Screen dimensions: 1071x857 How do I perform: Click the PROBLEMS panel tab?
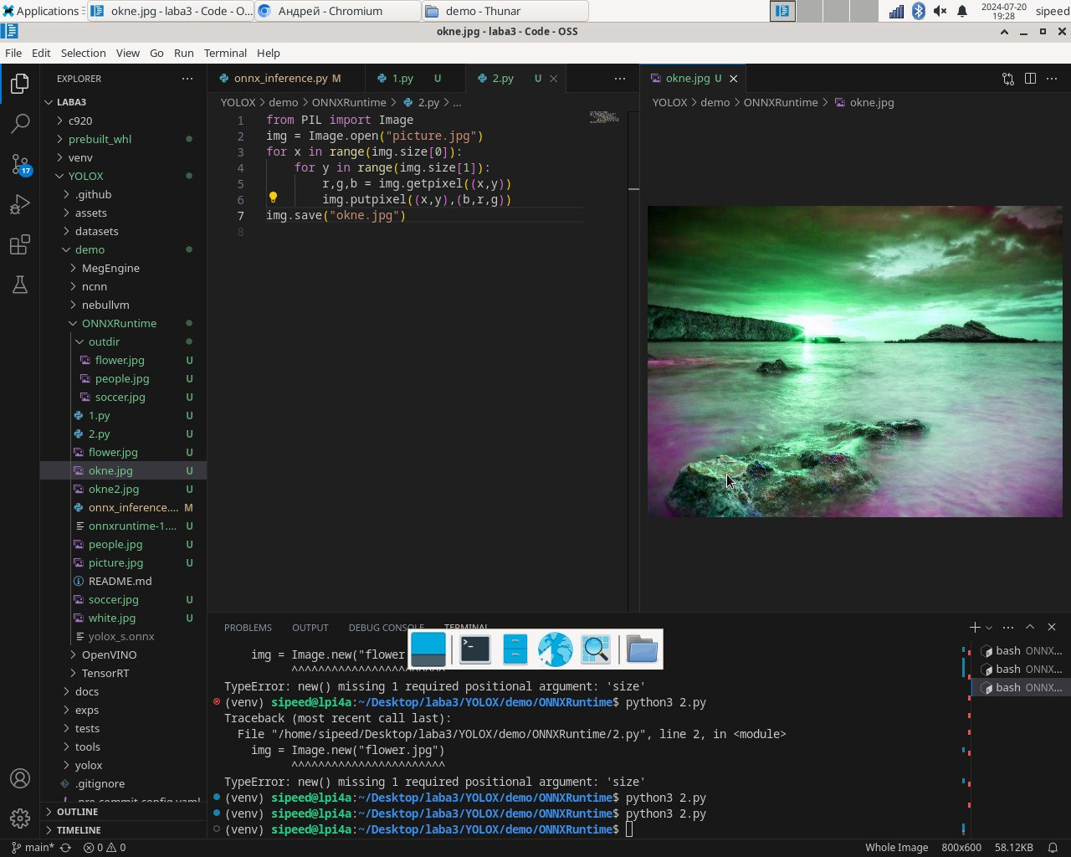point(248,628)
